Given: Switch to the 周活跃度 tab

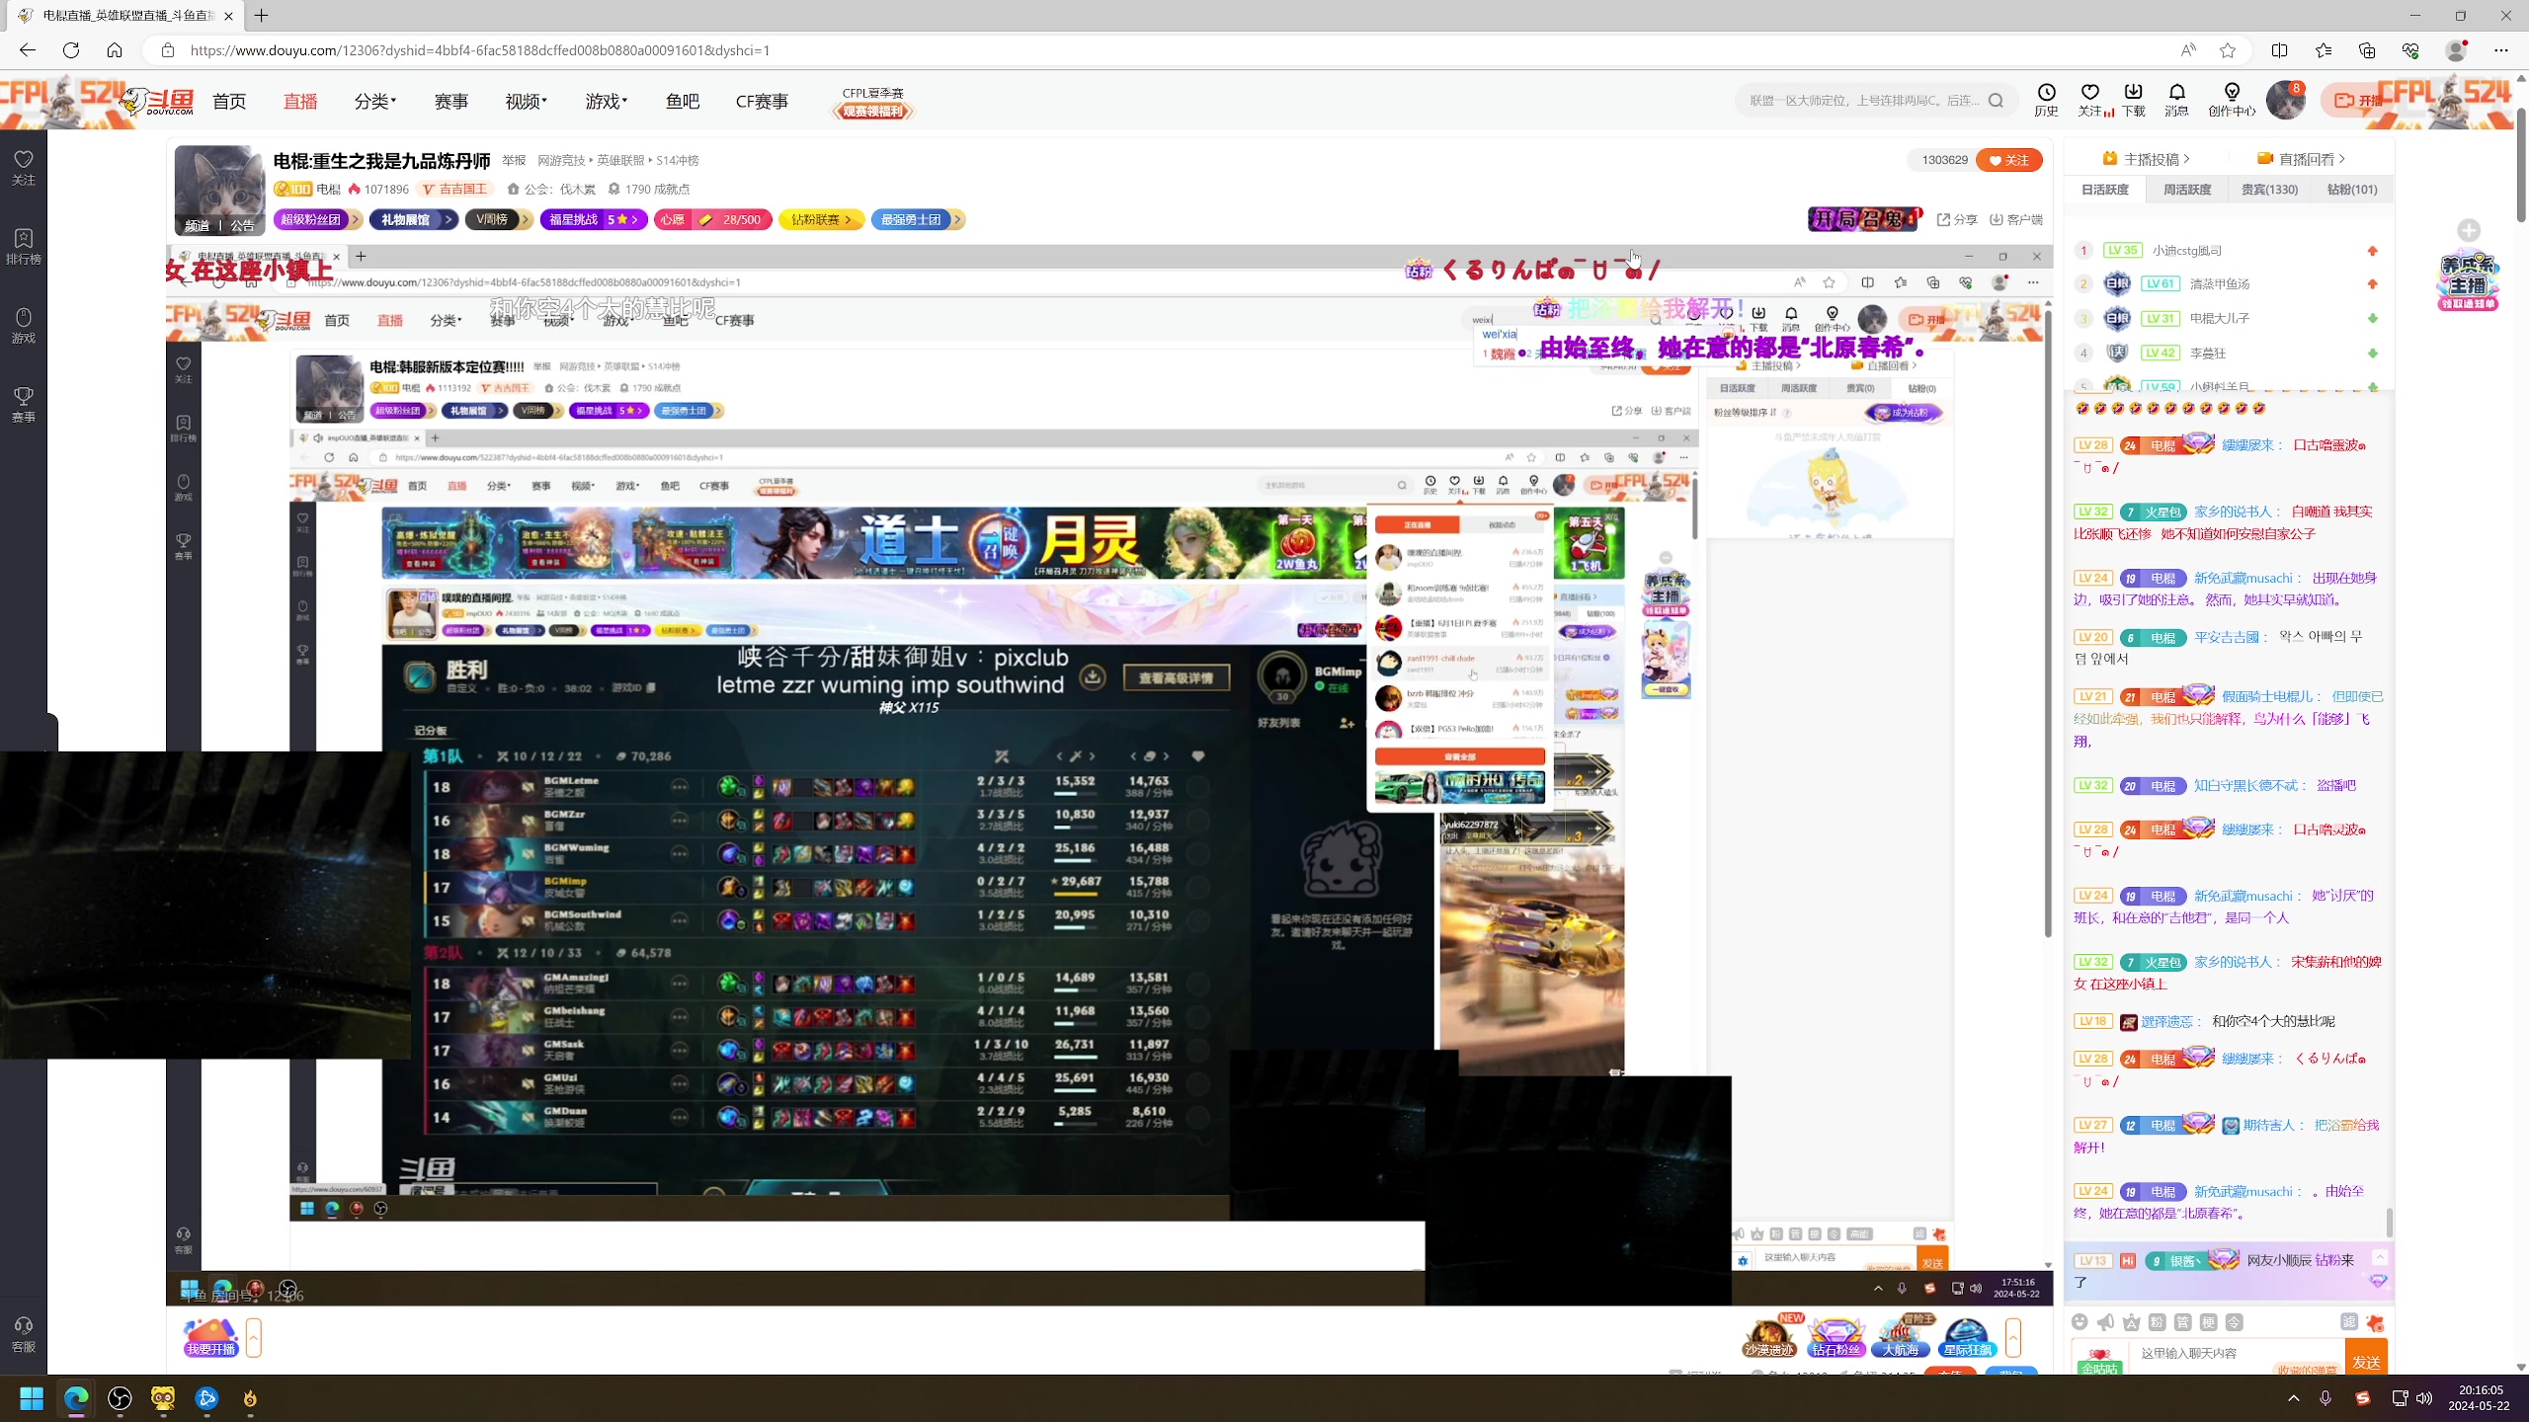Looking at the screenshot, I should click(x=2187, y=190).
